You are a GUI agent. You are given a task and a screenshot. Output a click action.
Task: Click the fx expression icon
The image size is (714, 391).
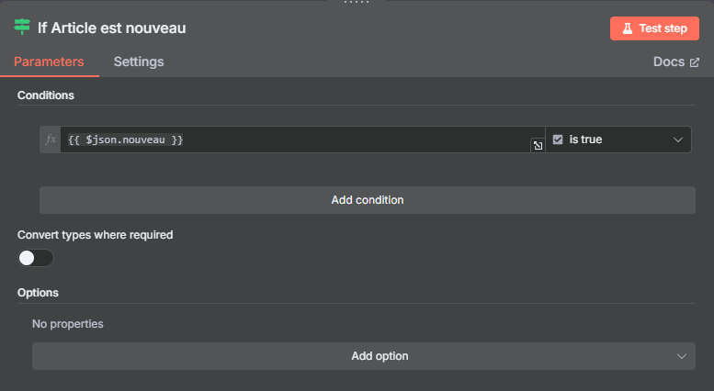[51, 140]
